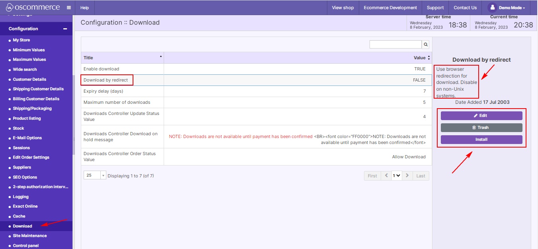The height and width of the screenshot is (249, 538).
Task: Open SEO Options configuration
Action: [x=25, y=177]
